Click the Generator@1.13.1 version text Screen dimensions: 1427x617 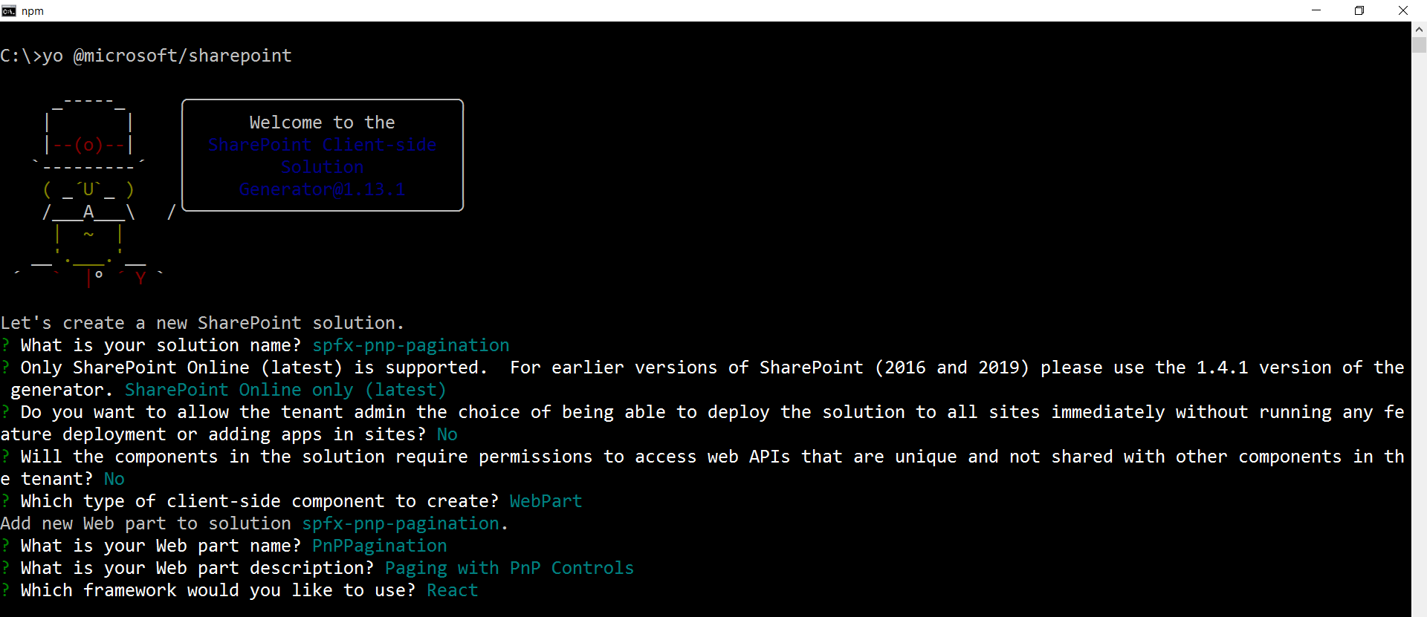322,189
